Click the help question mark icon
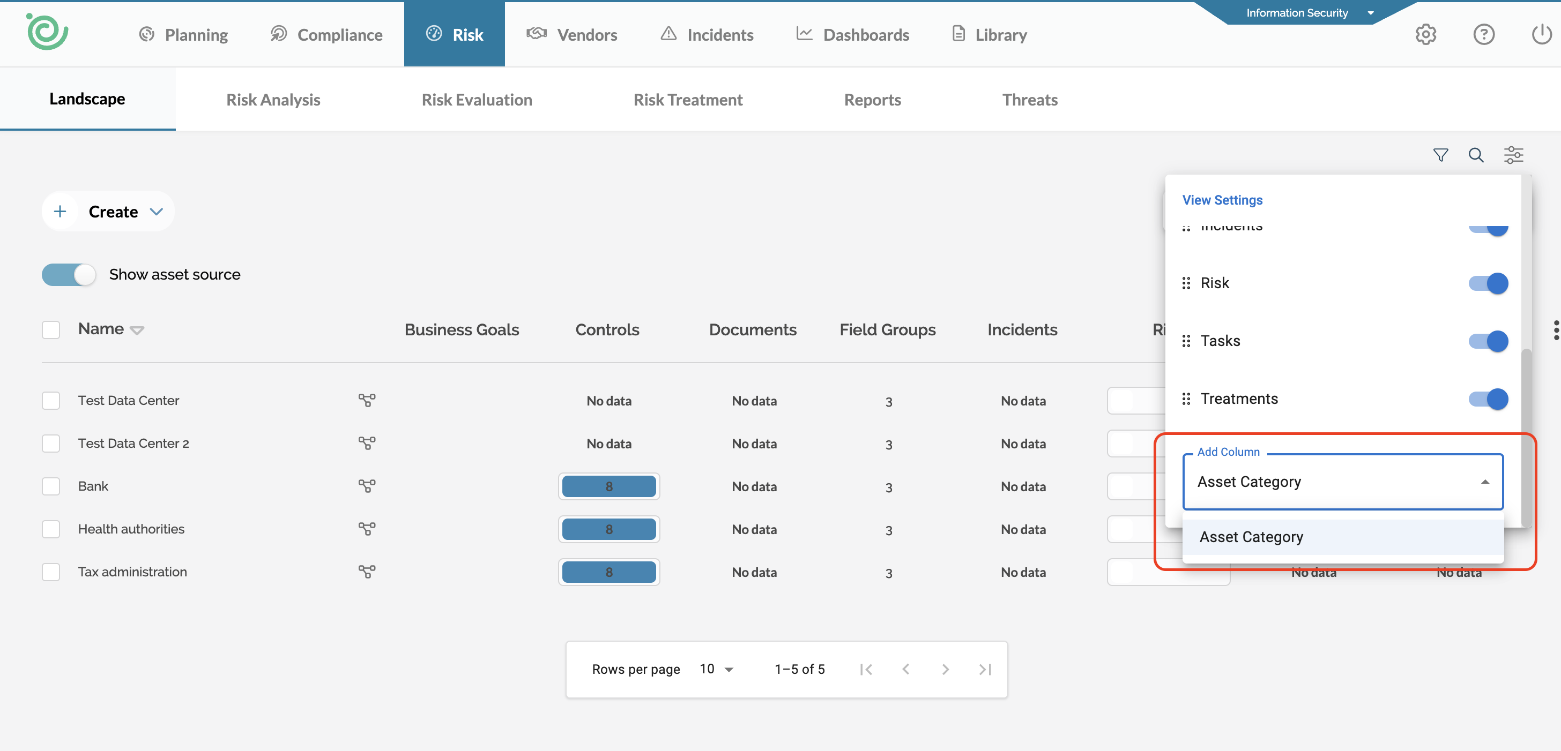 pos(1483,34)
